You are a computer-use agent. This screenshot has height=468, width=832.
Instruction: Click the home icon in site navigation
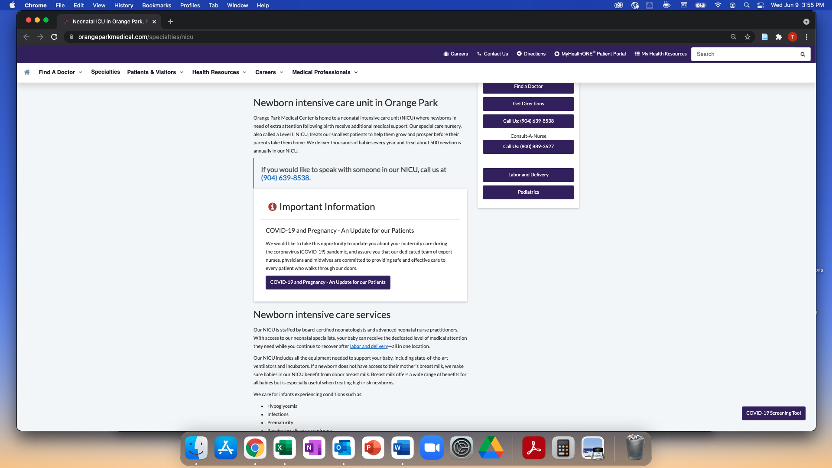[27, 72]
